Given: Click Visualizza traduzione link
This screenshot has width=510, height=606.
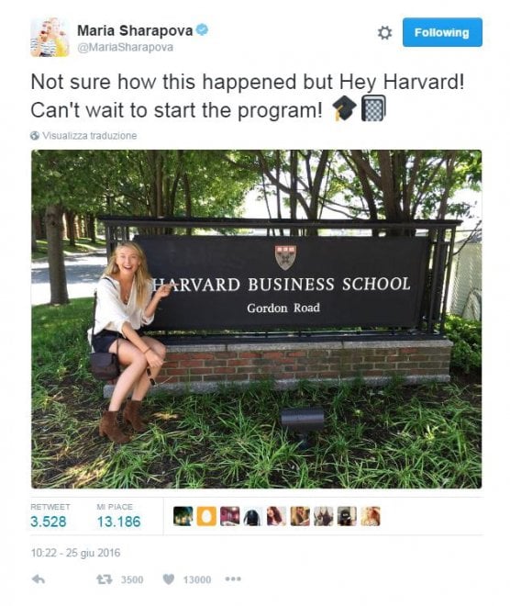Looking at the screenshot, I should (90, 136).
